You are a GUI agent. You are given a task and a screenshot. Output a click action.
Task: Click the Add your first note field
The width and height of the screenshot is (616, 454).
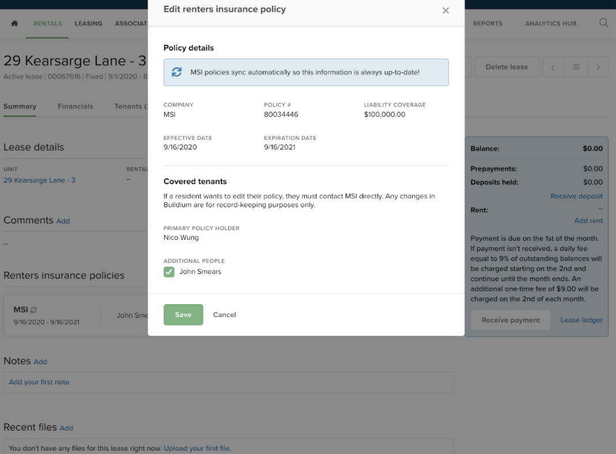[x=228, y=382]
